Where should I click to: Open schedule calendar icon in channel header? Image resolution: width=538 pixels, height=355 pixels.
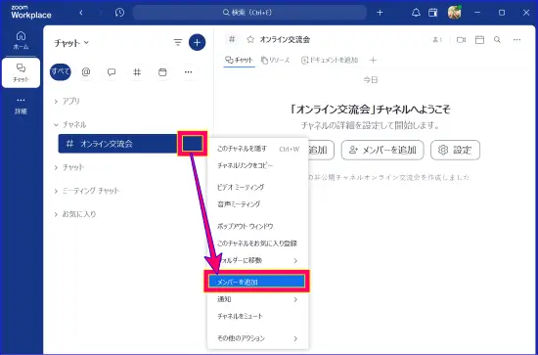479,40
